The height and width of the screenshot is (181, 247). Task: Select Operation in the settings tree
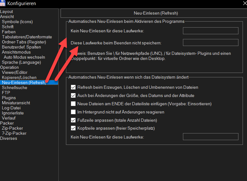9,68
